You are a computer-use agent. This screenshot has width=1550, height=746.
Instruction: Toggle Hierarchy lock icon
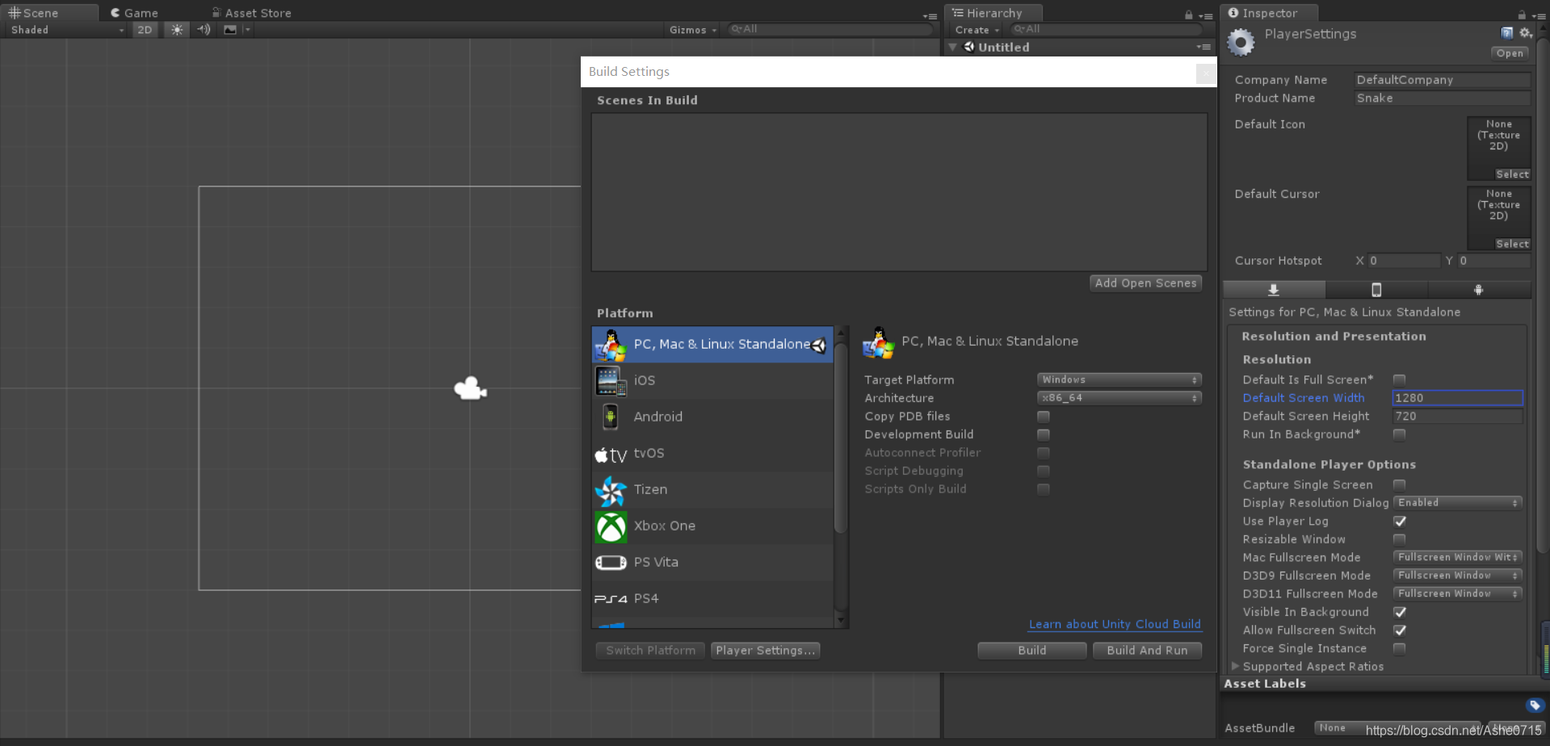[x=1188, y=15]
